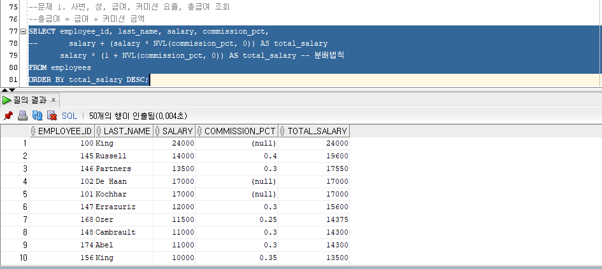Sort by the COMMISSION_PCT column header
This screenshot has width=602, height=269.
(x=236, y=131)
